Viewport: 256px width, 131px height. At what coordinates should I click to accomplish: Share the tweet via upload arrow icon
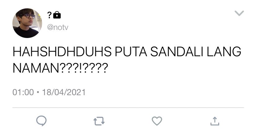[215, 121]
